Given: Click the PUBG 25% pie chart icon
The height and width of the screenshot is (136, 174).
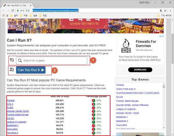Looking at the screenshot, I should pos(94,108).
